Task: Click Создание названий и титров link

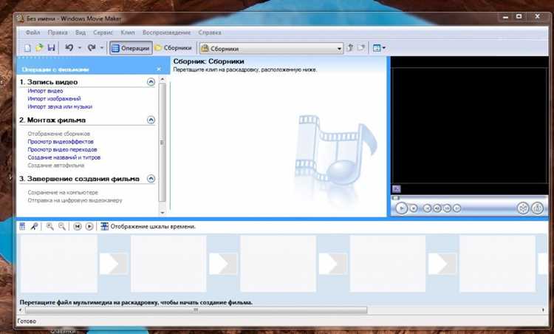Action: (64, 157)
